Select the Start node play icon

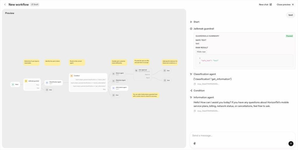(13, 85)
